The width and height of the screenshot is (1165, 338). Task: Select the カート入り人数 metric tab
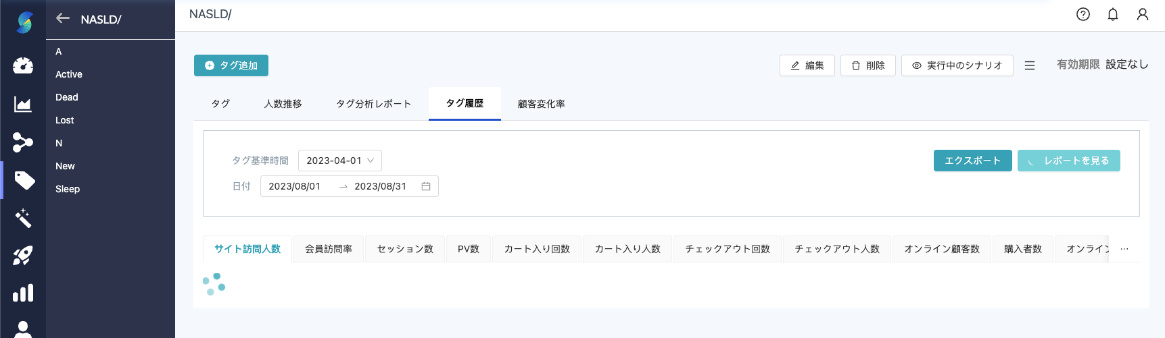point(627,249)
